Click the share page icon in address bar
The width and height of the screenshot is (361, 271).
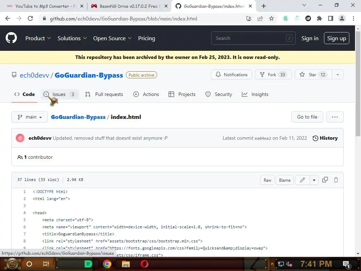(x=260, y=19)
